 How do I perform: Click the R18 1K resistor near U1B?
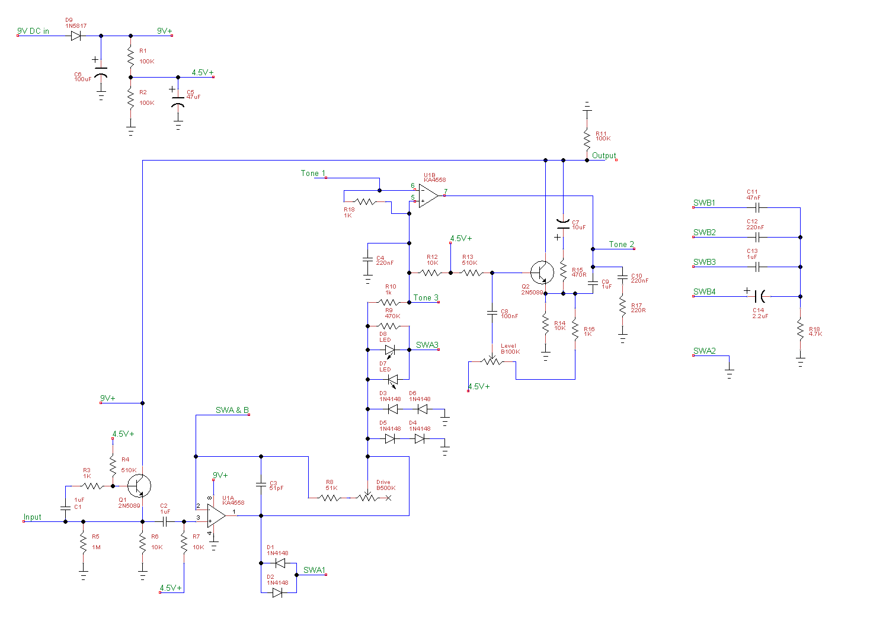(366, 201)
